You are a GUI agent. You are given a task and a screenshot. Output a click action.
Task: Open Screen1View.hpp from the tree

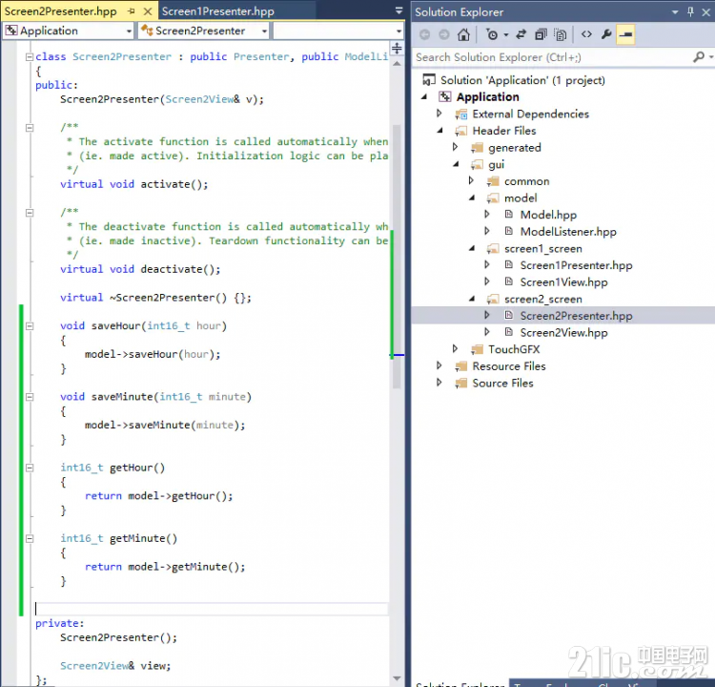(563, 282)
